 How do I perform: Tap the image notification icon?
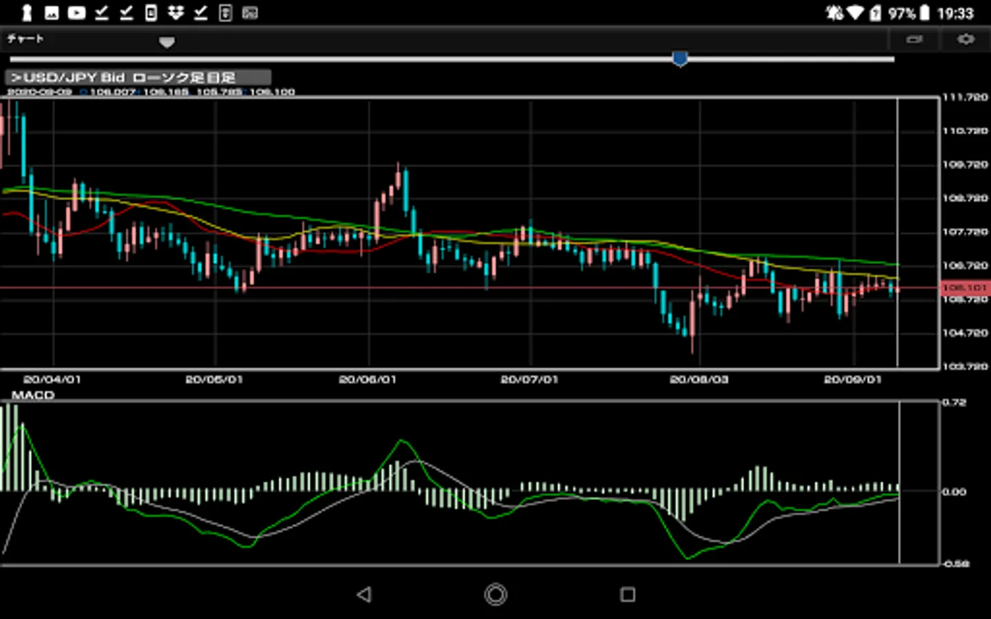[x=52, y=12]
